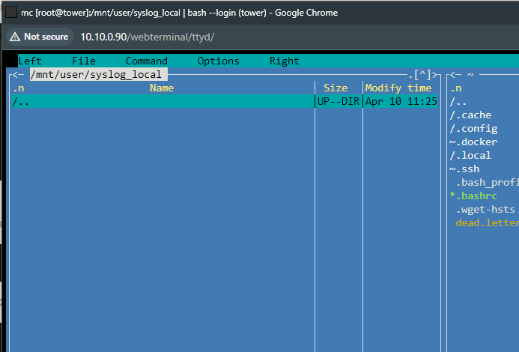The width and height of the screenshot is (519, 352).
Task: Select the /.config directory
Action: pos(473,129)
